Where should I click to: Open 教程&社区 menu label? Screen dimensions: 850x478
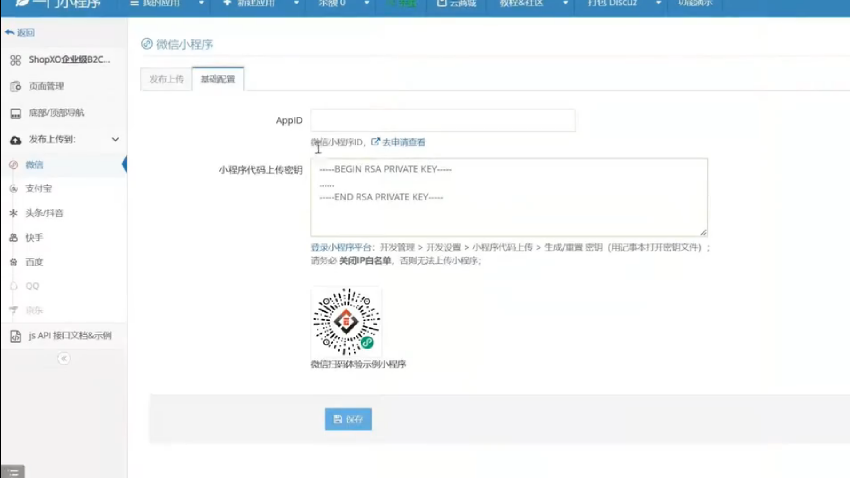tap(521, 4)
